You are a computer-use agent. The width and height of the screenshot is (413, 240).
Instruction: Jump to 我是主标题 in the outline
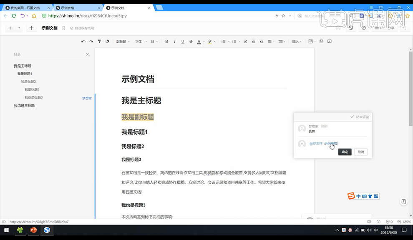pos(23,66)
